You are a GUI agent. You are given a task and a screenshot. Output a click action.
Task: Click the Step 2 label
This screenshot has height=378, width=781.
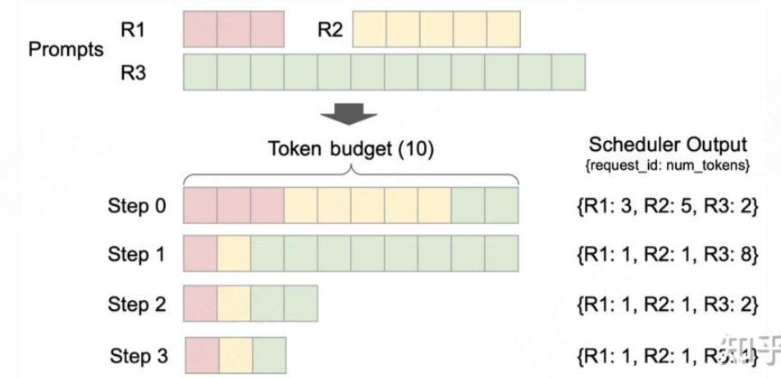[x=137, y=304]
